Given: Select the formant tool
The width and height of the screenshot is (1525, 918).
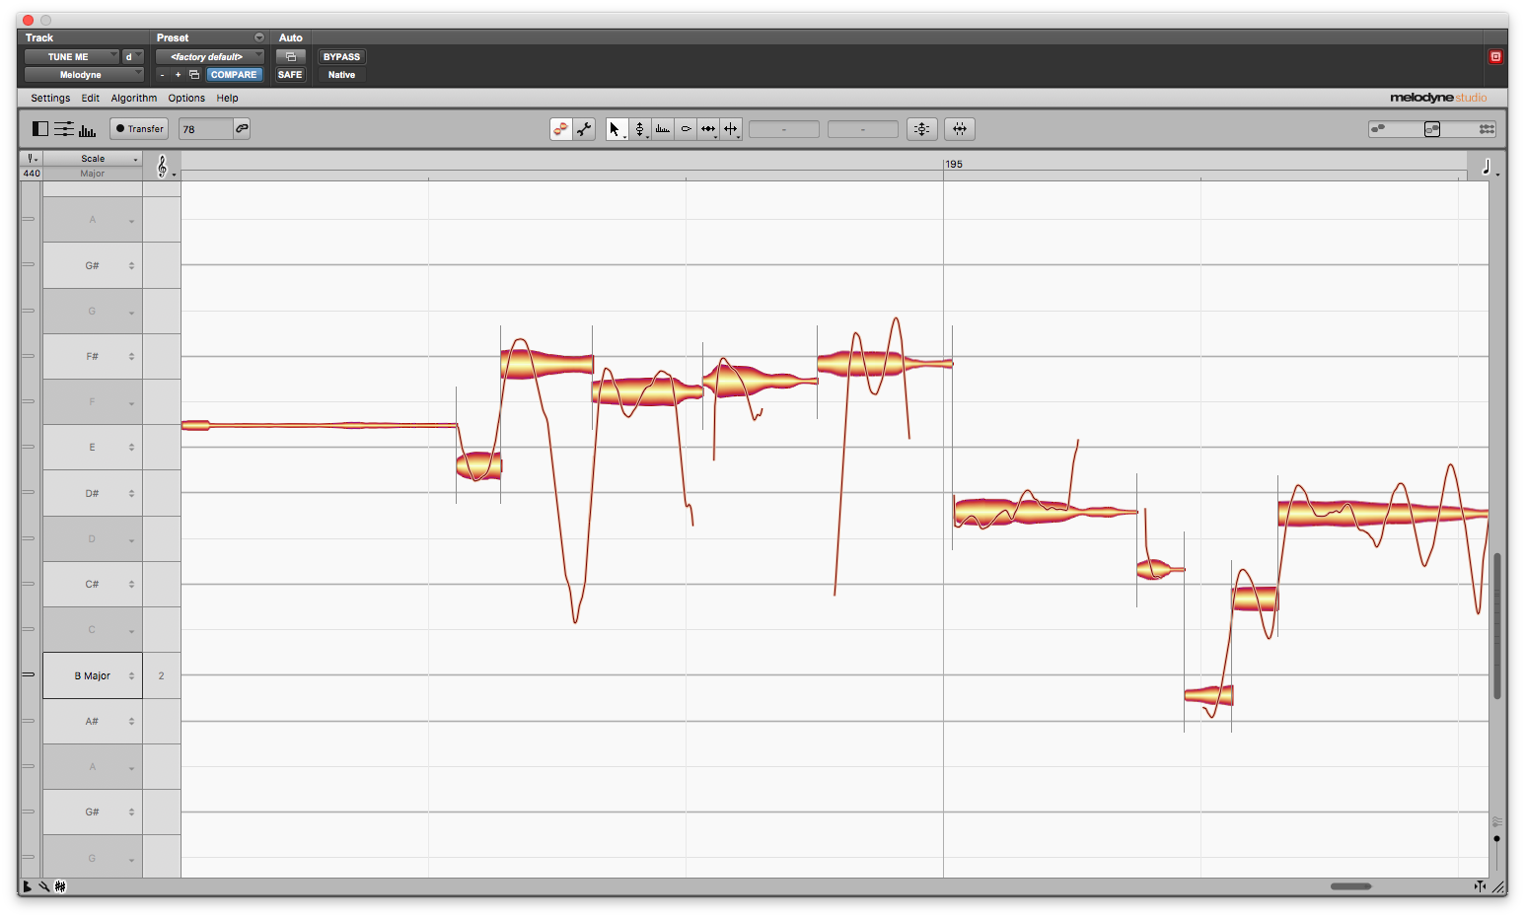Looking at the screenshot, I should click(663, 129).
